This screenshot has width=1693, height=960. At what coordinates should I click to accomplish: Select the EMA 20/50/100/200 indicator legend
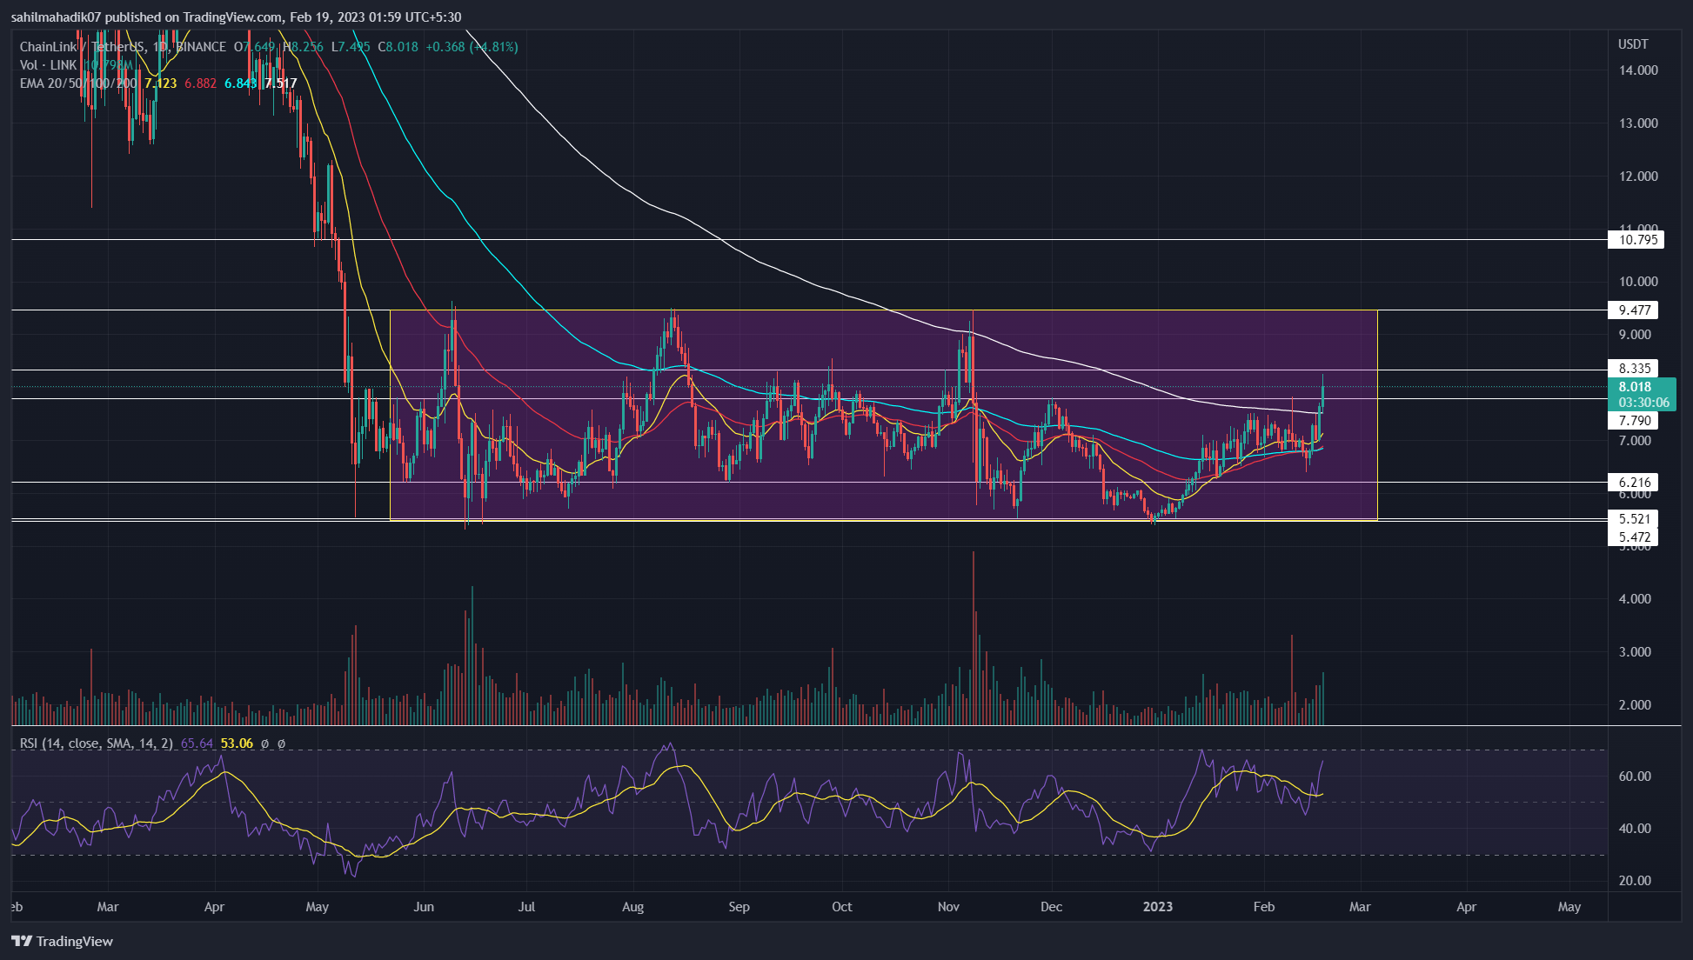79,83
